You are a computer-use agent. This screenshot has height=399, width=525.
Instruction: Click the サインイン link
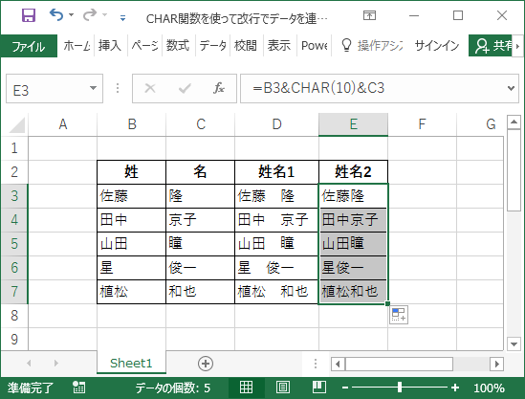pyautogui.click(x=437, y=45)
